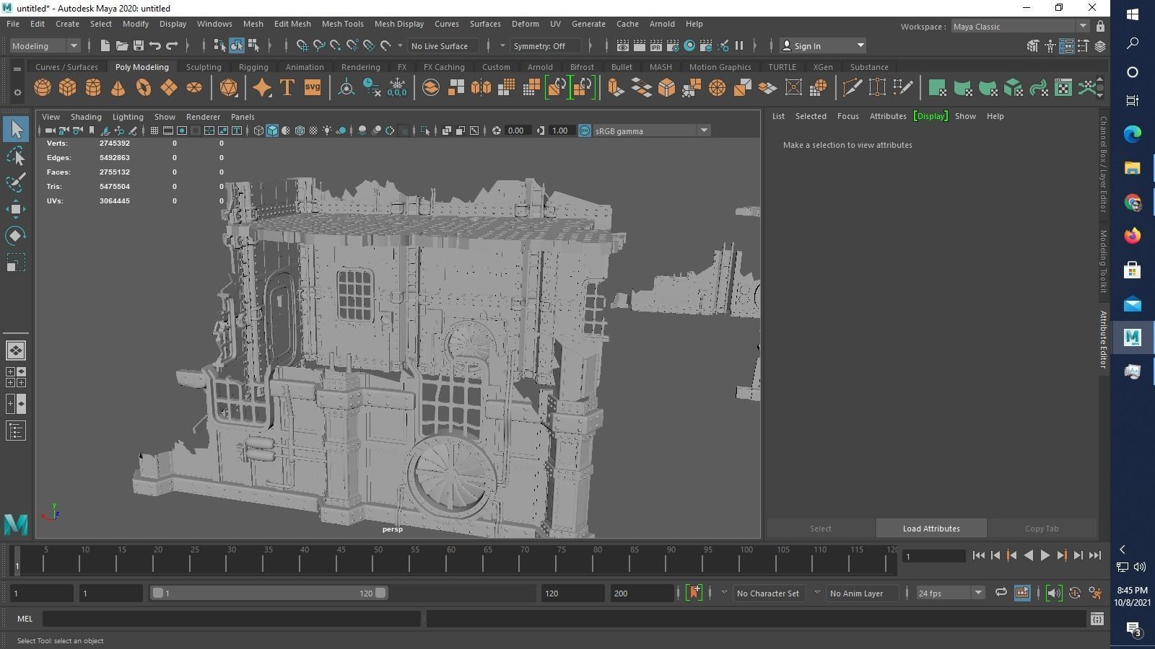This screenshot has height=649, width=1155.
Task: Click the MEL command line input field
Action: (x=231, y=618)
